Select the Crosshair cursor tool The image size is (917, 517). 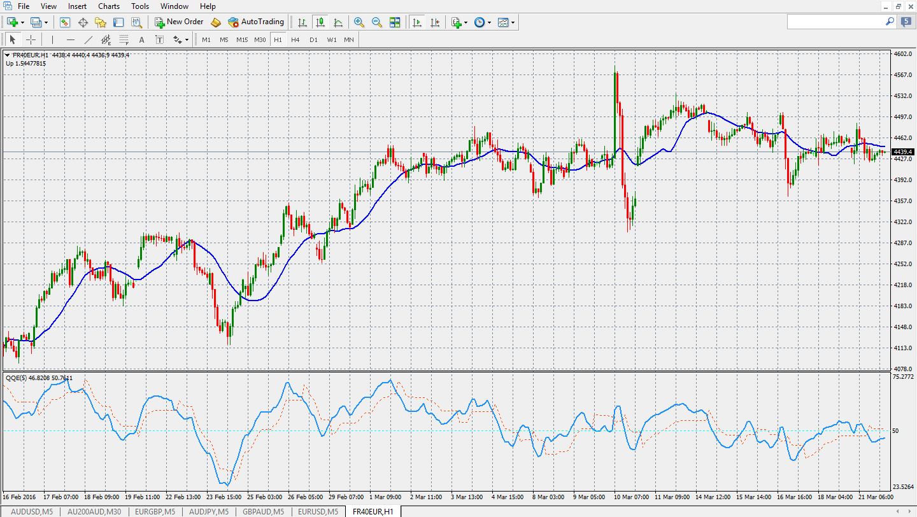pyautogui.click(x=31, y=39)
